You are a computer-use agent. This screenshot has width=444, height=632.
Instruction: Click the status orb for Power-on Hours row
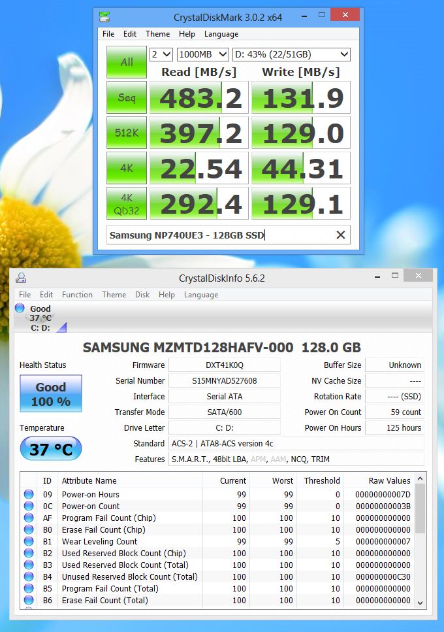(x=29, y=494)
